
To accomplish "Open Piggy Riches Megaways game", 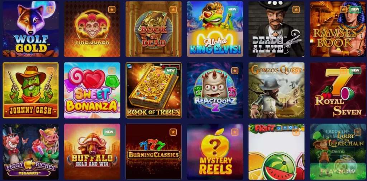I will click(x=31, y=152).
